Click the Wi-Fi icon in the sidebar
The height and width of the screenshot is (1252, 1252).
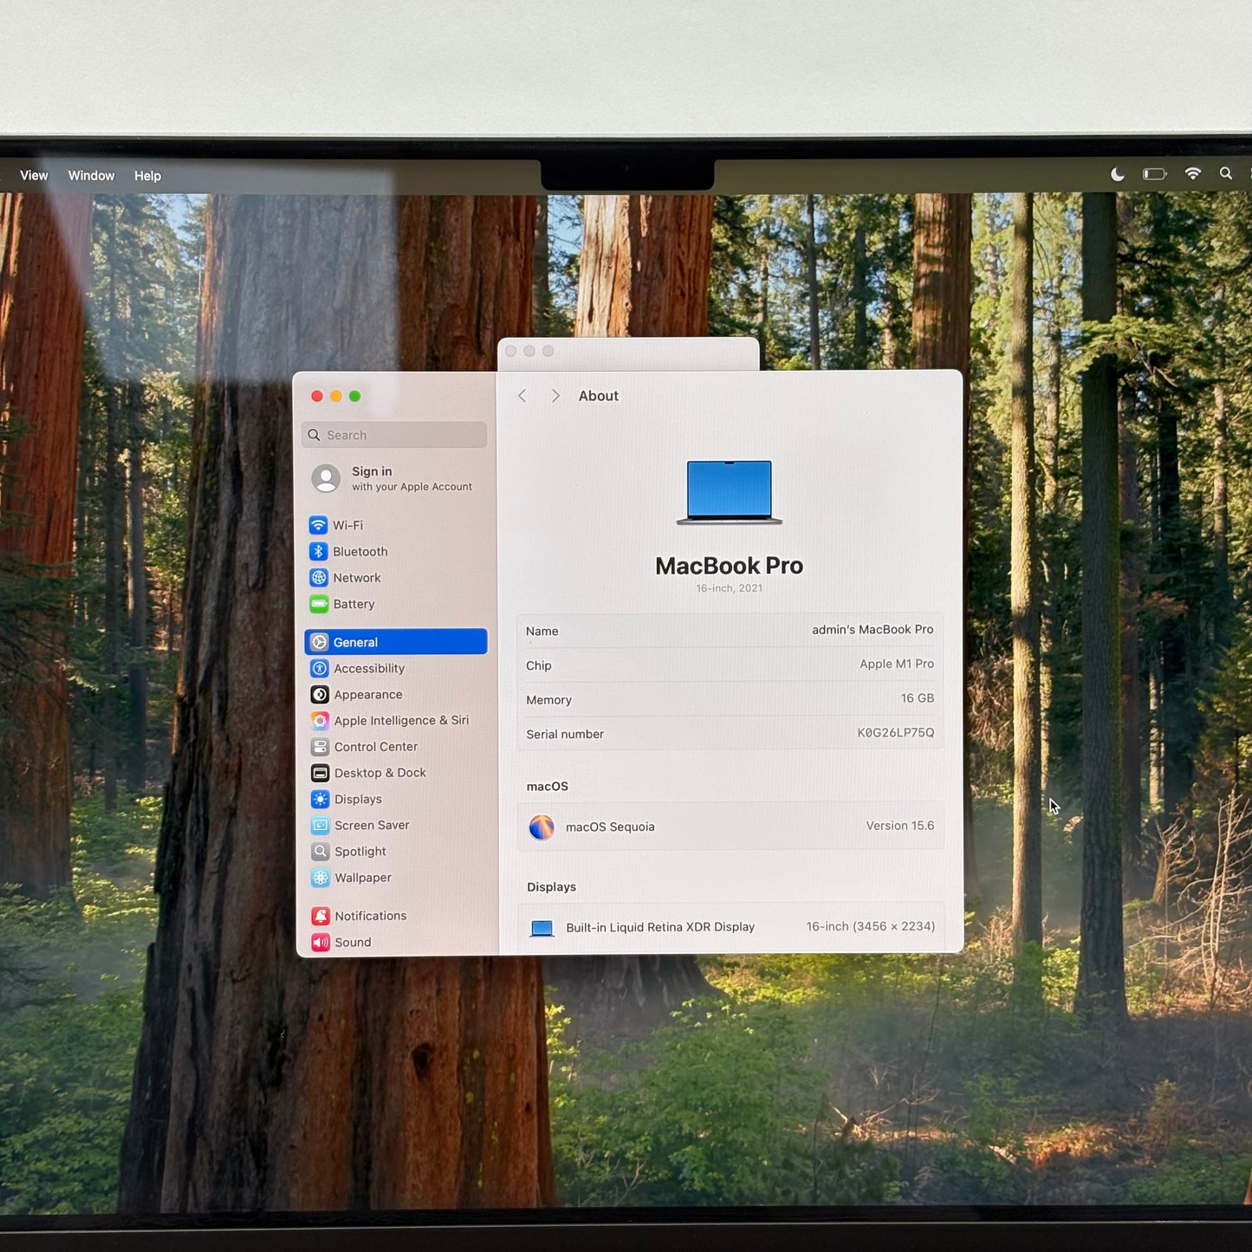[318, 525]
